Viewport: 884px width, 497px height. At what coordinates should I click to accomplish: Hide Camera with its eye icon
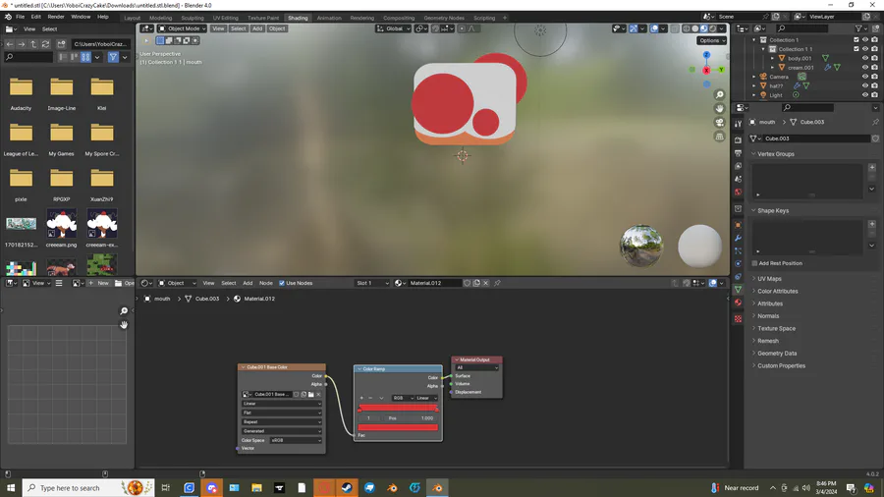coord(865,77)
